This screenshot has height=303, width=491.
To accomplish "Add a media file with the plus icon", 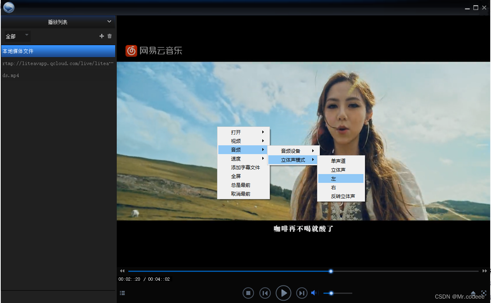I will 102,36.
